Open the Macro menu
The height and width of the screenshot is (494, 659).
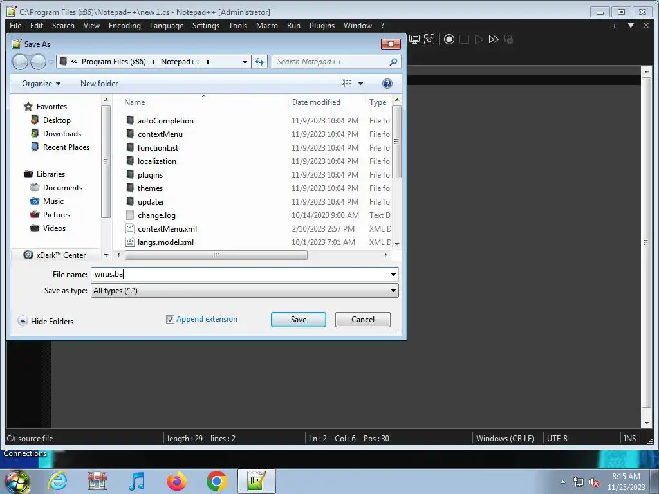point(267,26)
